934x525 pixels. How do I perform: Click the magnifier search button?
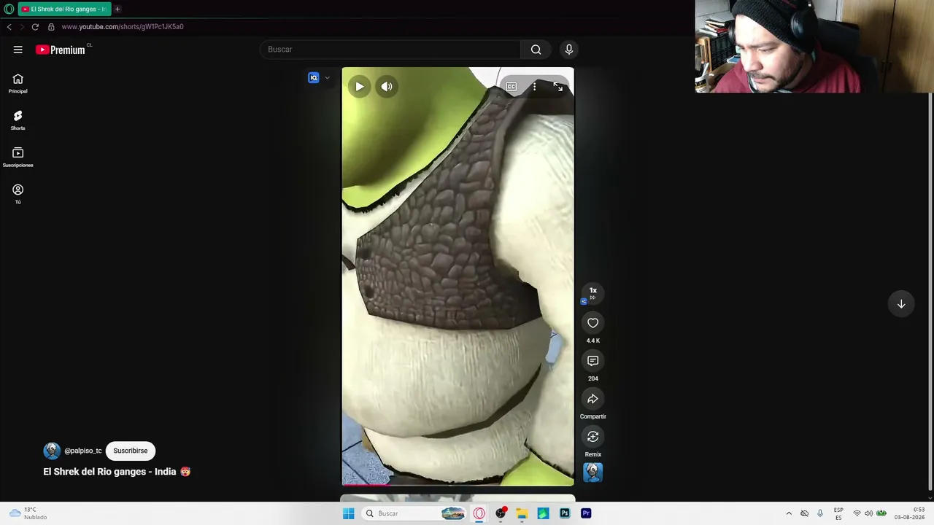point(536,50)
